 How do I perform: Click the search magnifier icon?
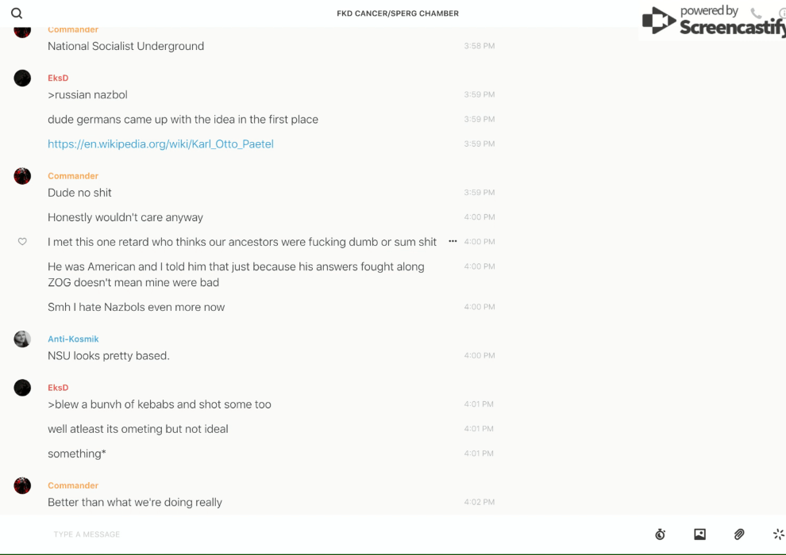tap(17, 13)
